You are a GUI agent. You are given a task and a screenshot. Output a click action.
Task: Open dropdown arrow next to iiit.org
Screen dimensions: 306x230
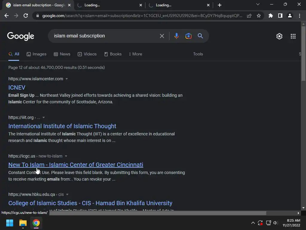tap(44, 117)
